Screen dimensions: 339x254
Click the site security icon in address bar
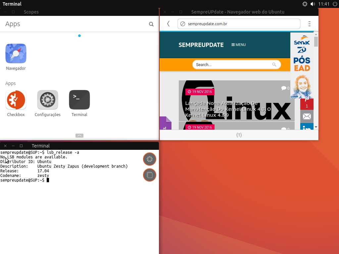(x=183, y=24)
